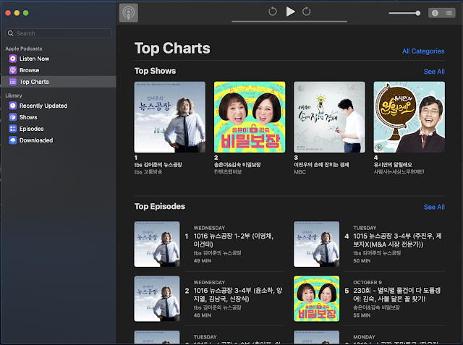Click See All for Top Episodes
This screenshot has height=345, width=463.
434,207
